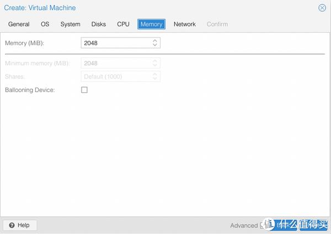Screen dimensions: 331x234
Task: Select the Memory tab
Action: tap(151, 24)
